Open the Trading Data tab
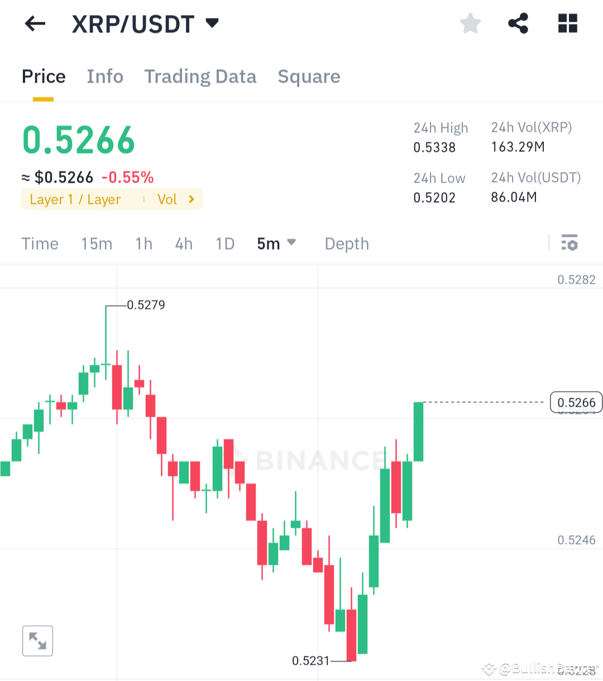Screen dimensions: 603x681 click(x=200, y=77)
